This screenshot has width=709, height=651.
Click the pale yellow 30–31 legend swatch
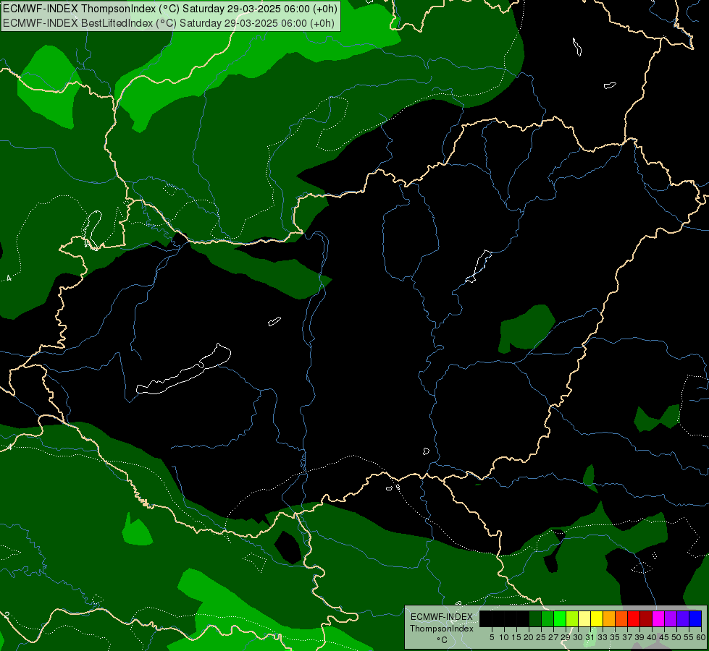click(x=584, y=618)
